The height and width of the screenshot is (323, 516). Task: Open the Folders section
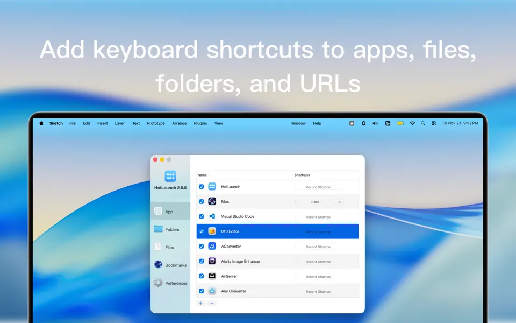158,229
